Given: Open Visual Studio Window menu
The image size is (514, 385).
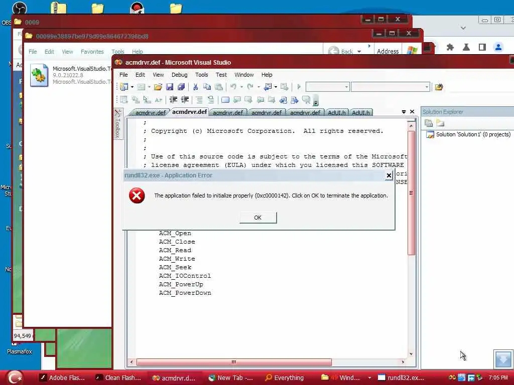Looking at the screenshot, I should [244, 75].
